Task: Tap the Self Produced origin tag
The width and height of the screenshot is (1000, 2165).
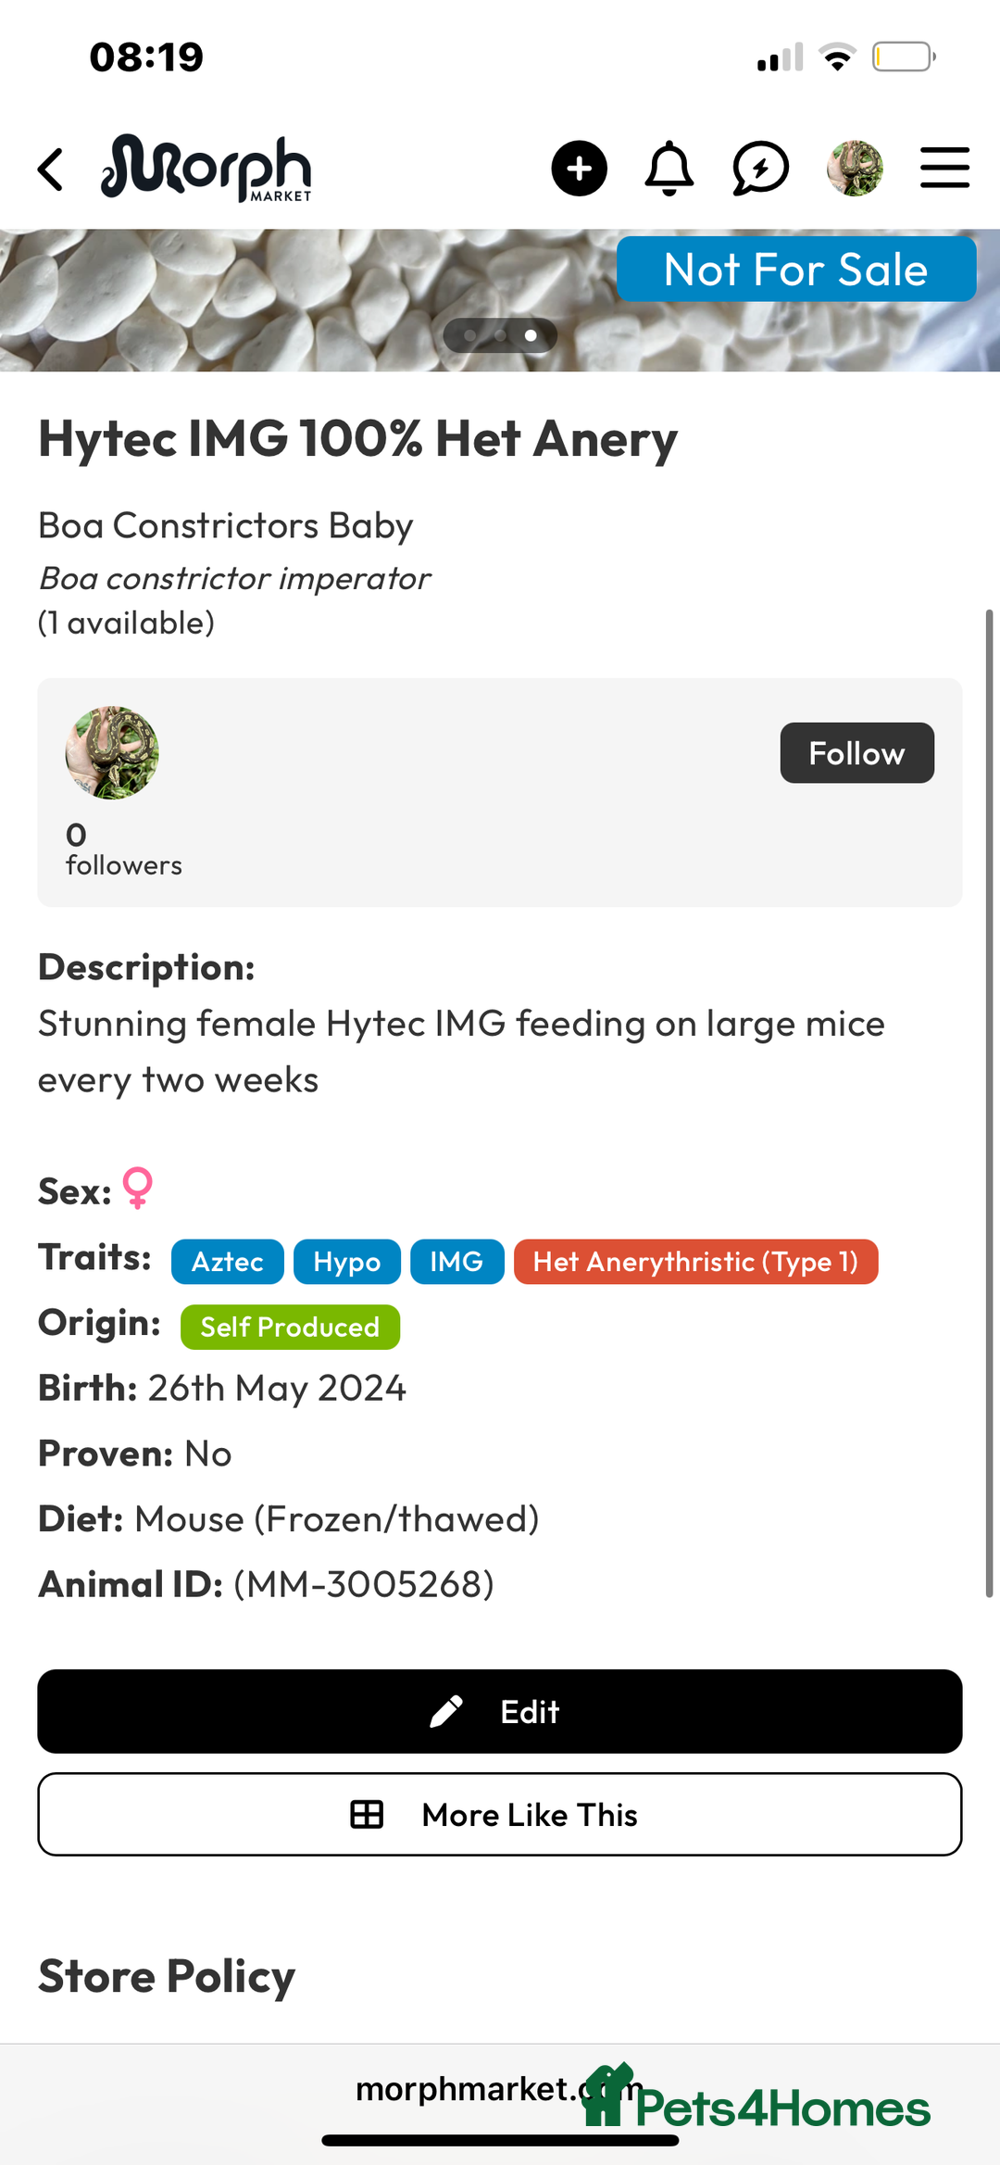Action: [290, 1328]
